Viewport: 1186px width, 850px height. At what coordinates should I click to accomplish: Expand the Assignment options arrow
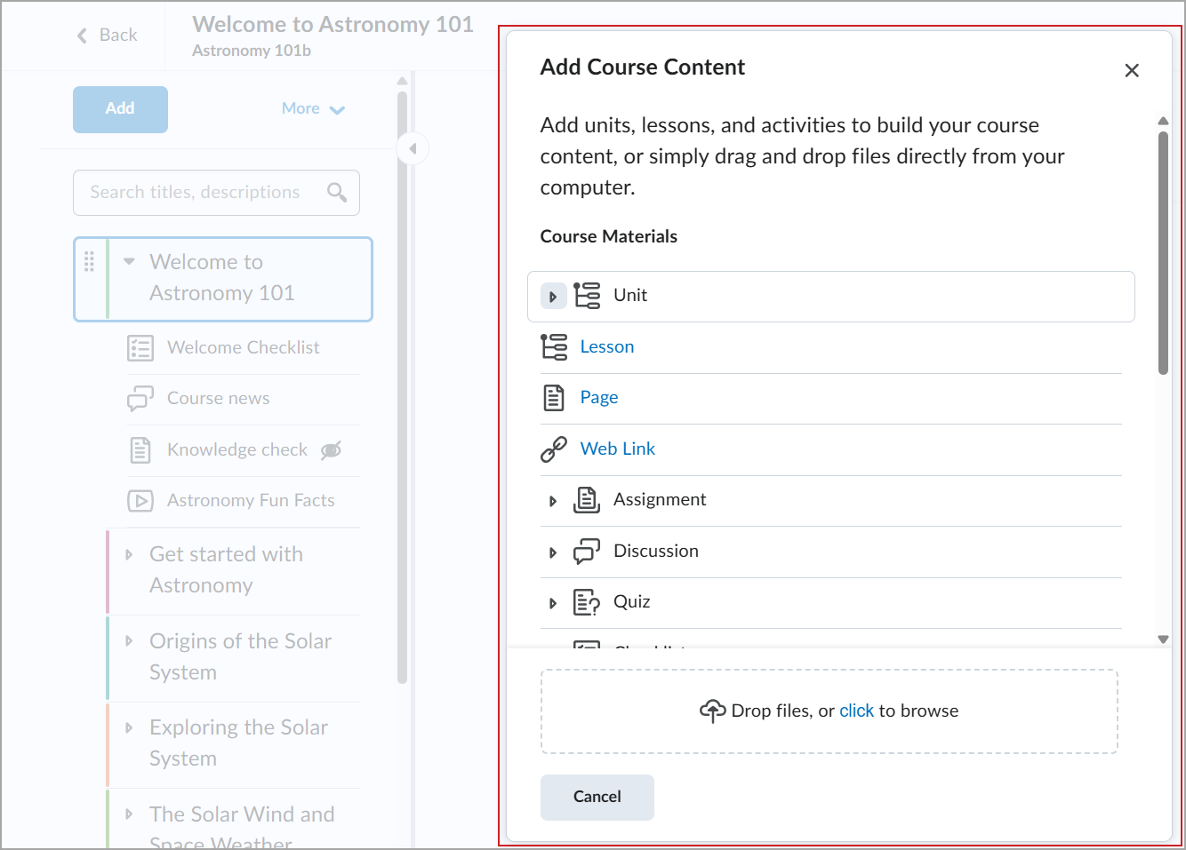(553, 502)
